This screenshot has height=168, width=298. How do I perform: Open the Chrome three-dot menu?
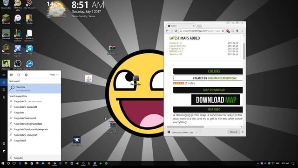(x=243, y=31)
